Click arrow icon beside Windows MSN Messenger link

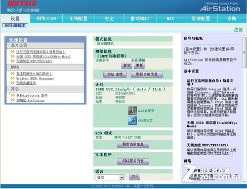pos(13,78)
